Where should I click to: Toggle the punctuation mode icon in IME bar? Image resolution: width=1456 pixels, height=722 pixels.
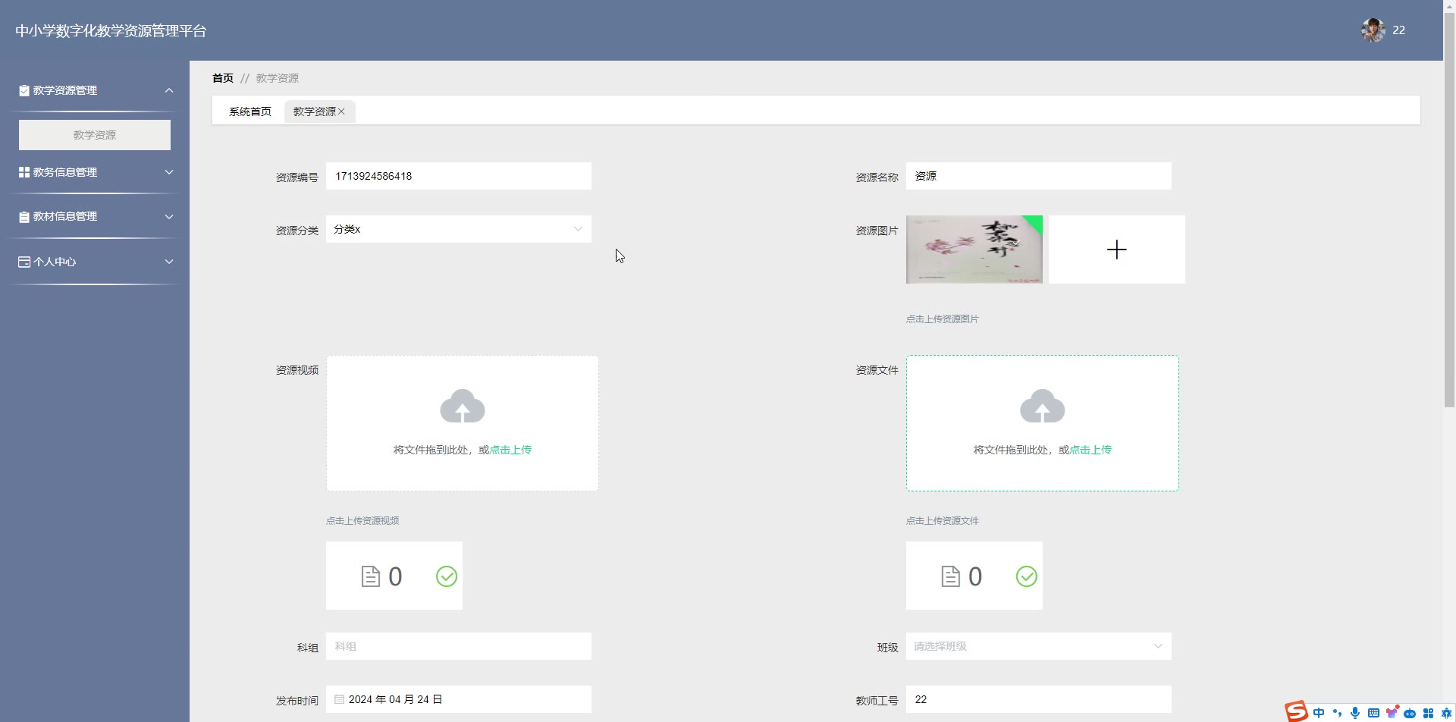pyautogui.click(x=1337, y=713)
